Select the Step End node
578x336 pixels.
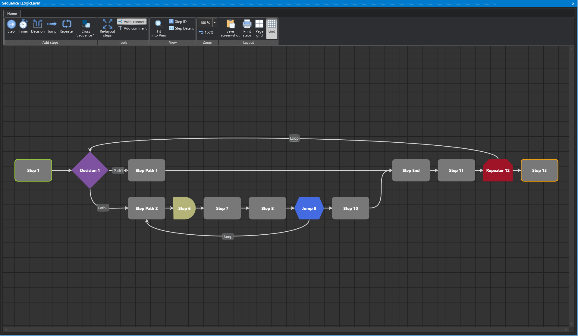click(411, 170)
